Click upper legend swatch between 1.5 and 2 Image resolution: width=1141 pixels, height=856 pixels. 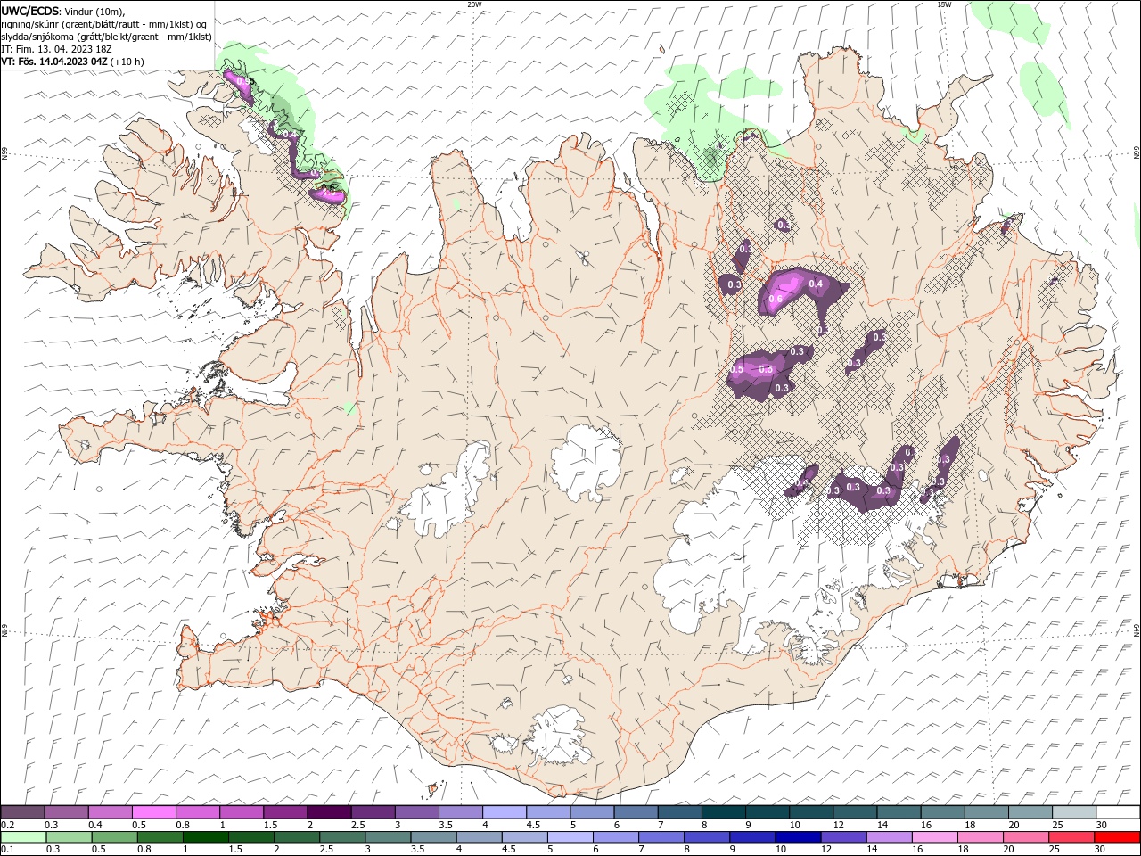285,812
